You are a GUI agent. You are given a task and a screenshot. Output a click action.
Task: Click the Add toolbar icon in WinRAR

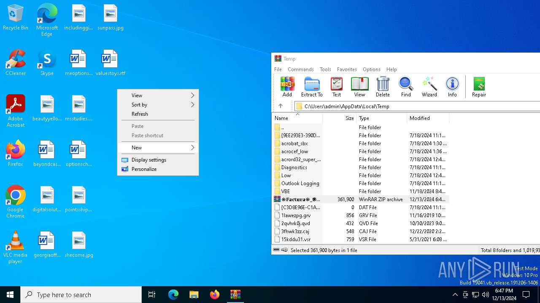[287, 87]
